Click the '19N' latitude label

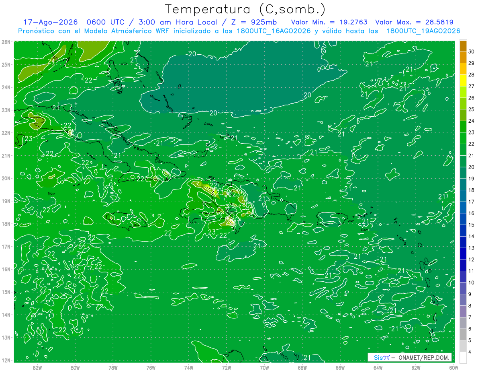(x=6, y=201)
